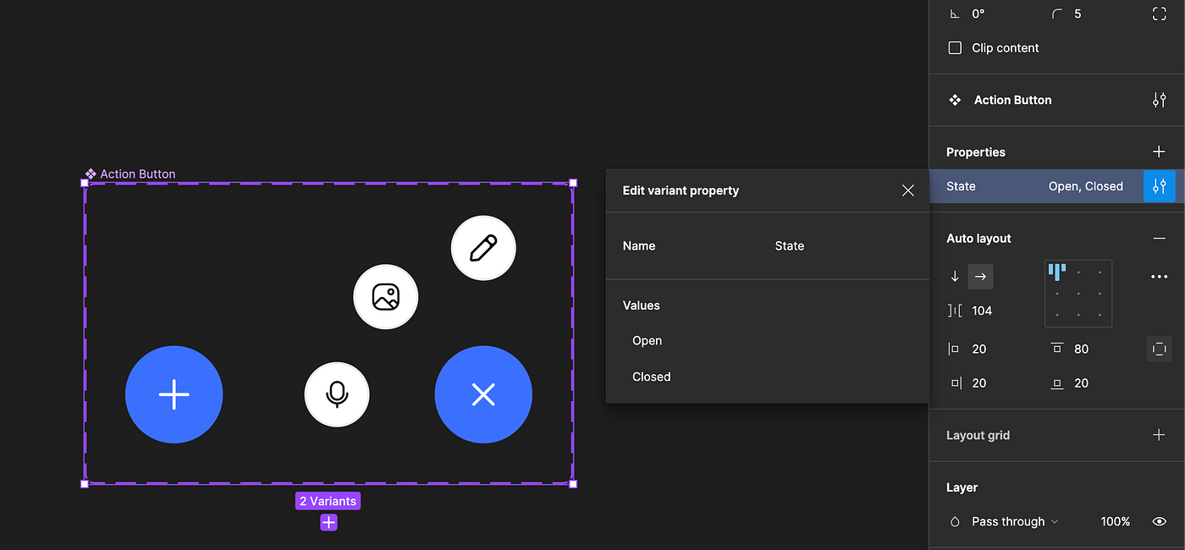The height and width of the screenshot is (550, 1185).
Task: Click the independent corners icon
Action: tap(1159, 13)
